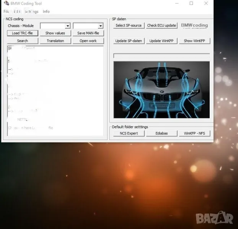Click the BMW Coding Tool title bar icon
The width and height of the screenshot is (238, 229).
[7, 3]
